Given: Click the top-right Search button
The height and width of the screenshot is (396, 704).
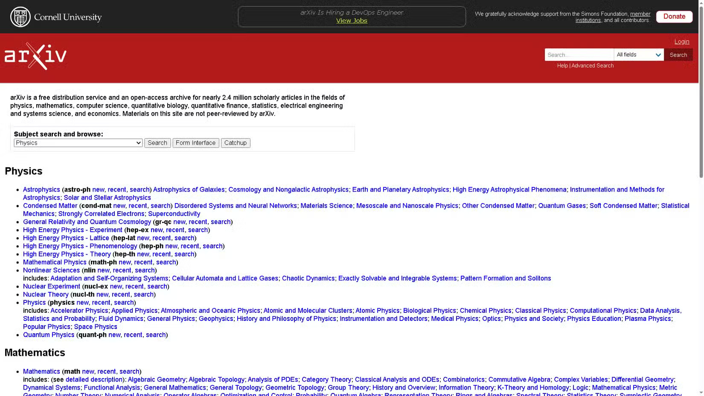Looking at the screenshot, I should tap(678, 55).
